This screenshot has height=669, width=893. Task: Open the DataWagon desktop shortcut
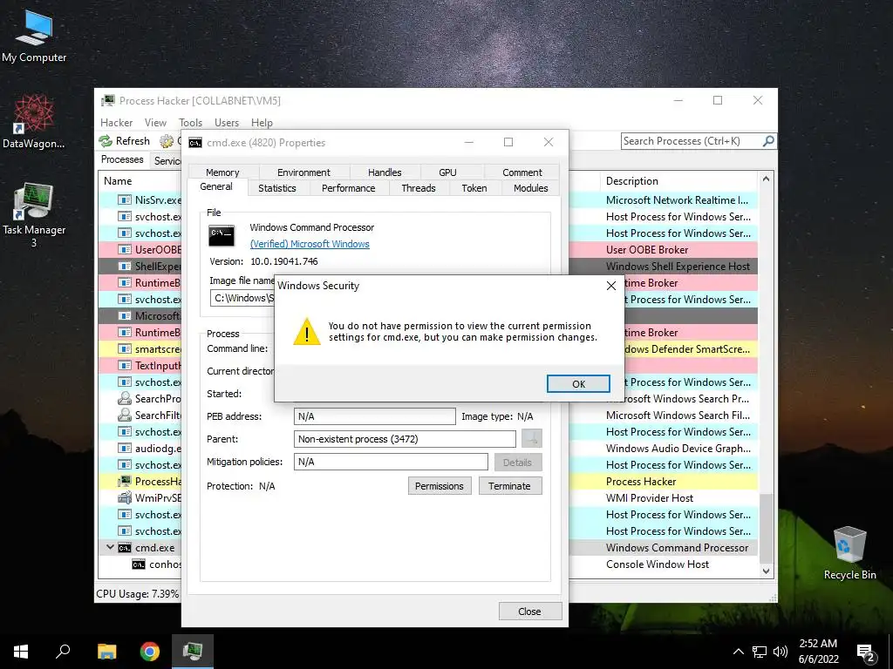coord(34,122)
